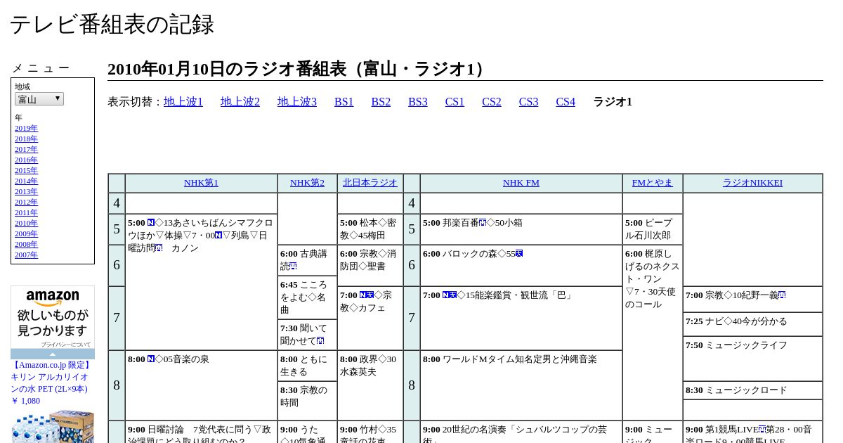Open the 2019年 year link
843x443 pixels.
click(x=26, y=129)
